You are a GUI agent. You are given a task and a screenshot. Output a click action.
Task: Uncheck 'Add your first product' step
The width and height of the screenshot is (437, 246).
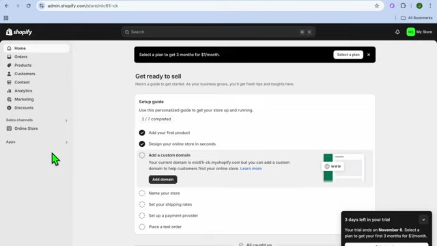tap(142, 133)
